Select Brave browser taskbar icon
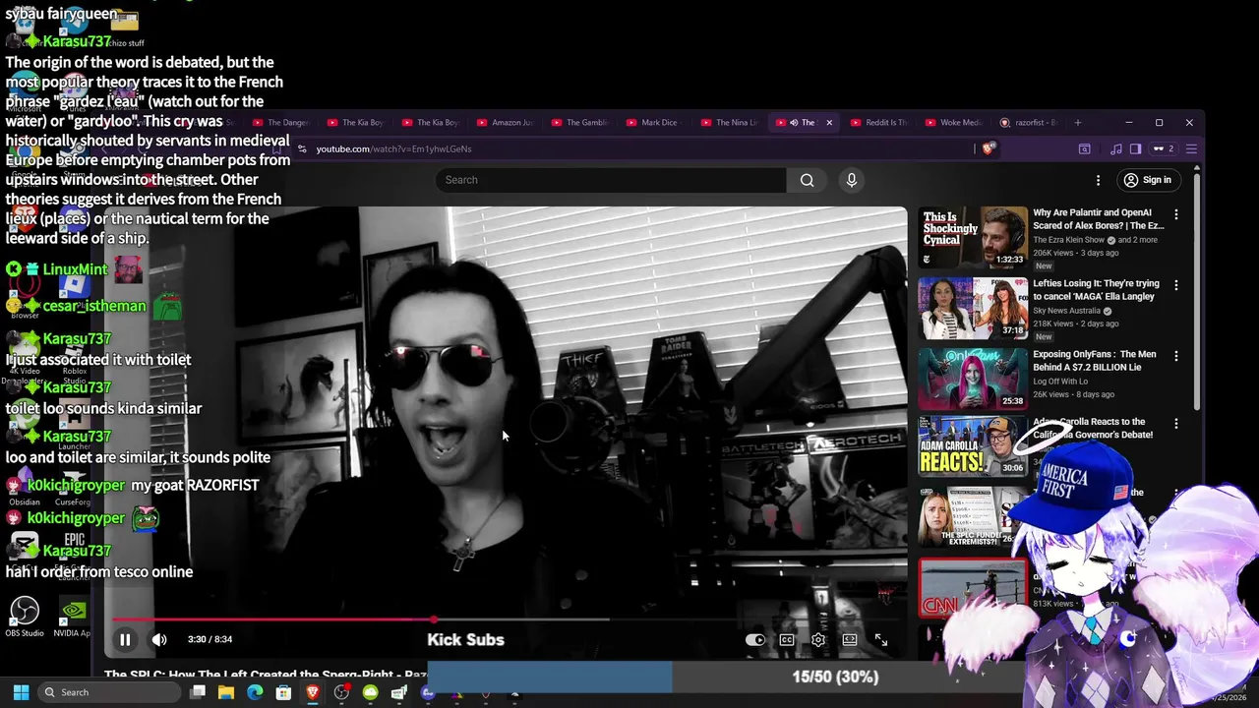This screenshot has width=1259, height=708. tap(313, 692)
